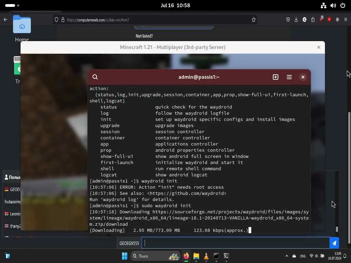Open the search in the terminal header

[95, 77]
